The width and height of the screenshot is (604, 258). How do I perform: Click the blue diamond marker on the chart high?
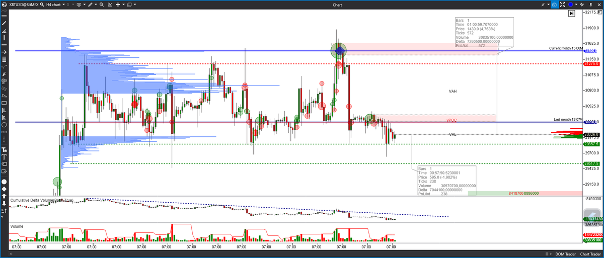pyautogui.click(x=340, y=50)
